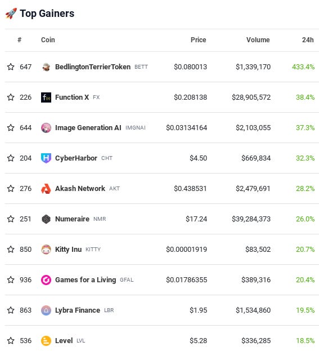This screenshot has width=319, height=351.
Task: Sort the table by the Volume column
Action: [x=258, y=40]
